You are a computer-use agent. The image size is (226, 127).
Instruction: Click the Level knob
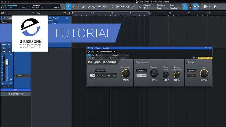click(204, 73)
